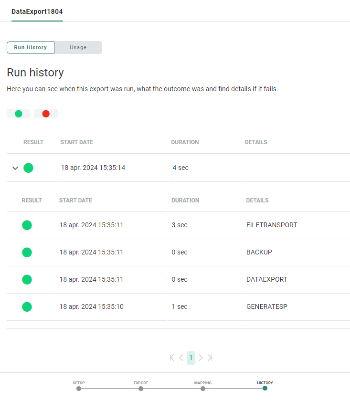The image size is (350, 401).
Task: Collapse the 15:35:14 run details
Action: (15, 168)
